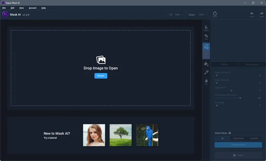Select AI mask mode
Screen dimensions: 266x161
click(222, 138)
